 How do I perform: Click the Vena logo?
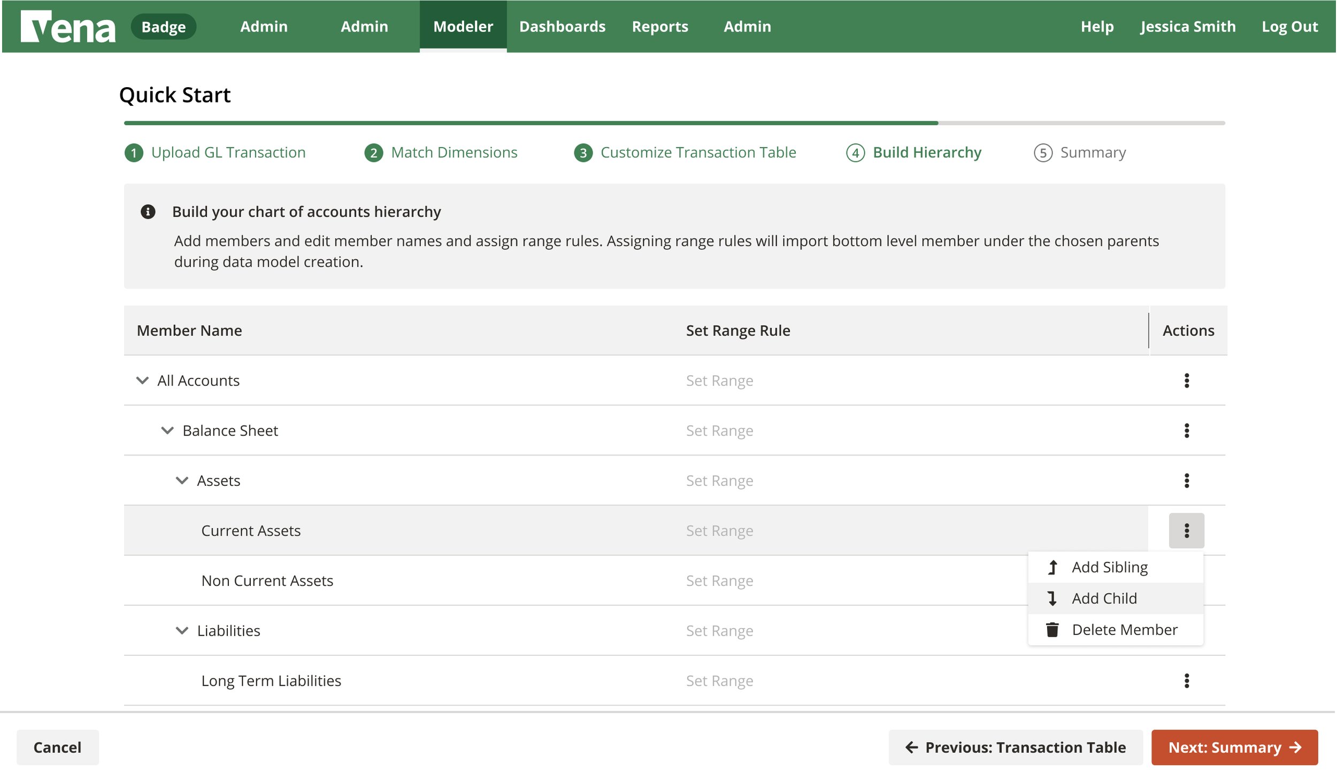(x=67, y=26)
